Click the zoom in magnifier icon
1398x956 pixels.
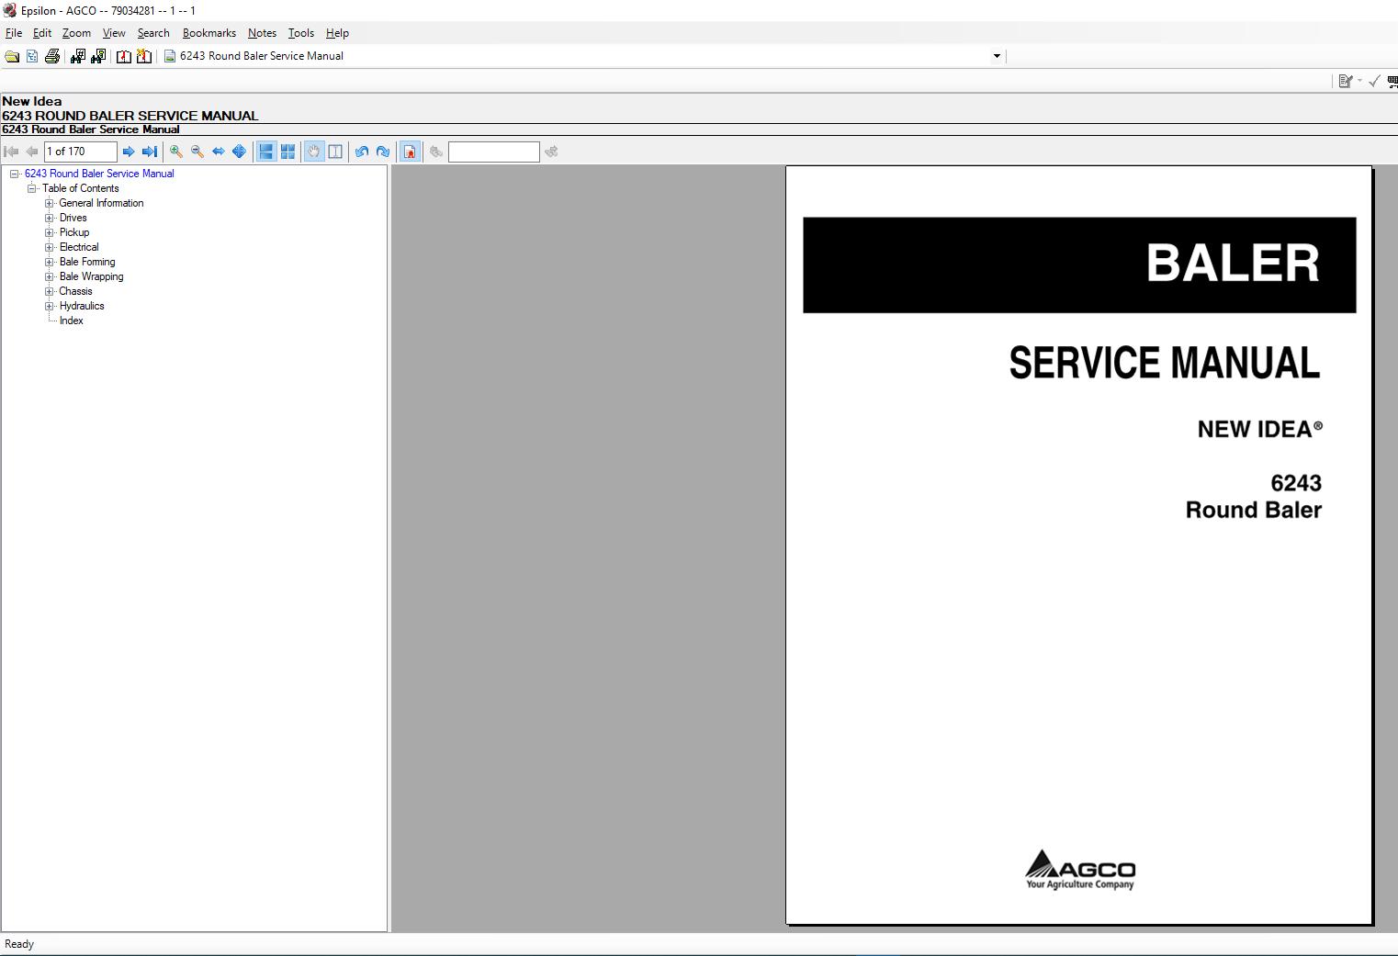pyautogui.click(x=176, y=152)
